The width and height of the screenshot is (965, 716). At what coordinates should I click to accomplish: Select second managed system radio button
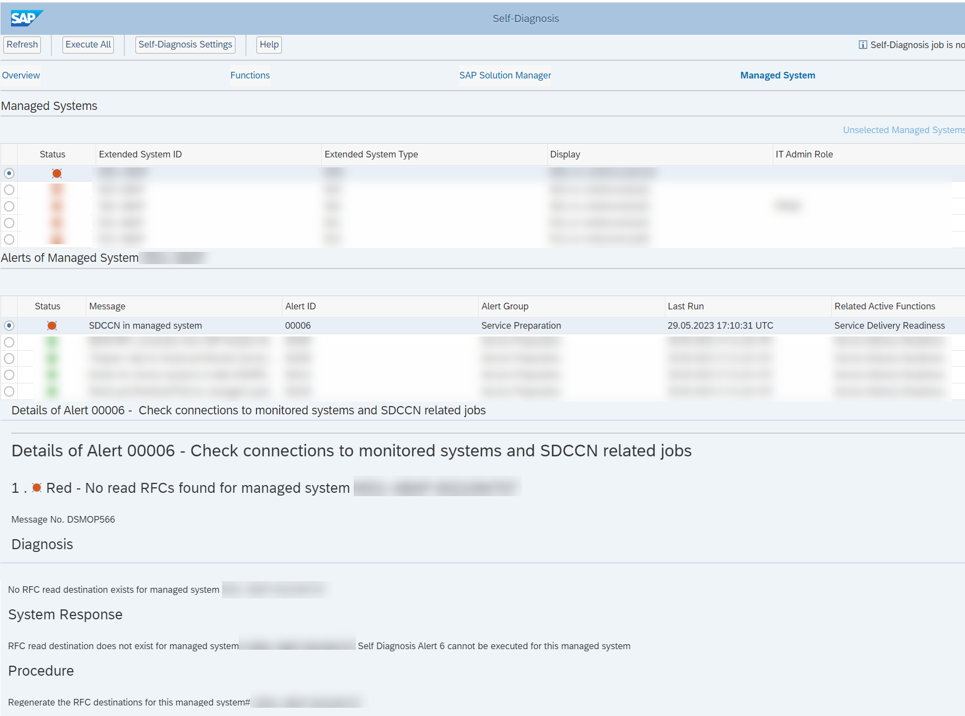(x=9, y=190)
